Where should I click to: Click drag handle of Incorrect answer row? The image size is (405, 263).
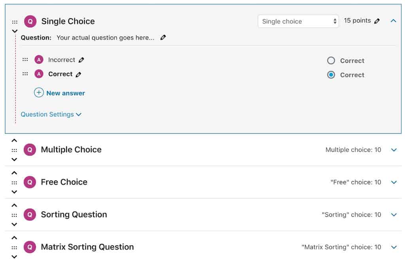tap(25, 60)
